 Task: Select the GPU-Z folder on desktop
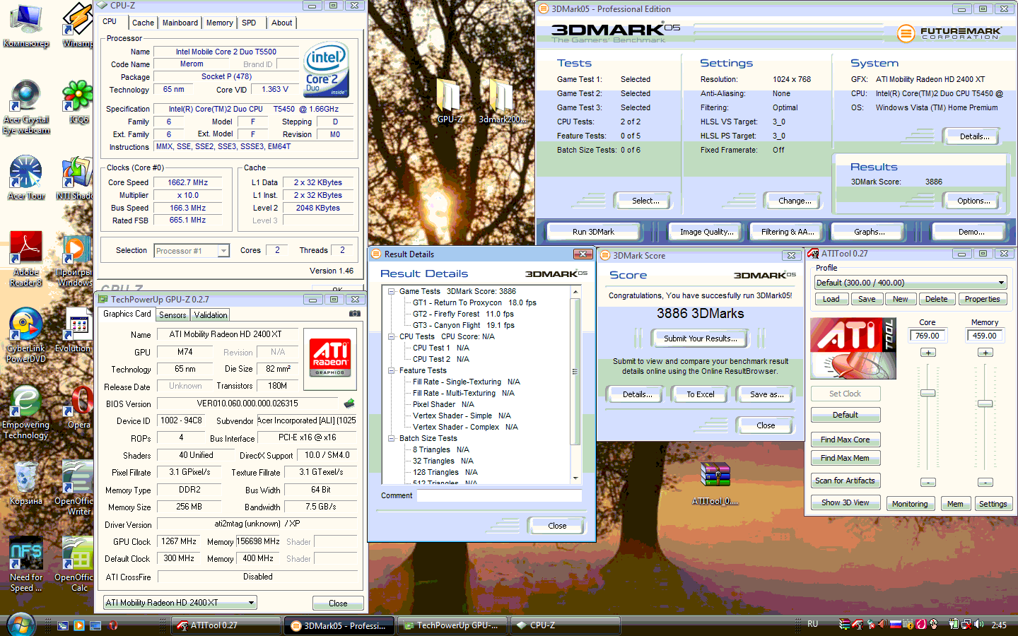tap(450, 101)
